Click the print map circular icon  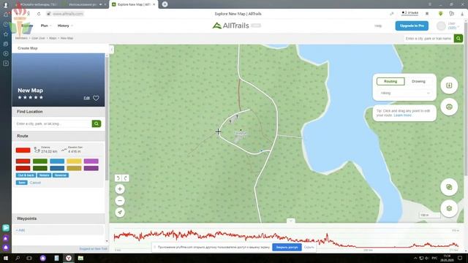click(449, 107)
